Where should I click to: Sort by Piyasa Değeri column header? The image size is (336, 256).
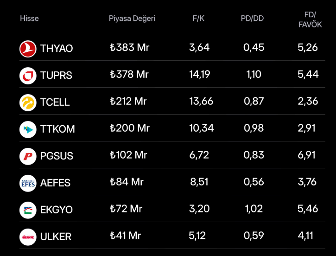tap(132, 19)
